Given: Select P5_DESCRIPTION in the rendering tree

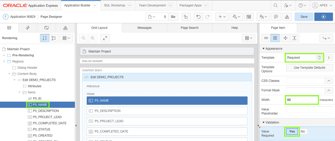Looking at the screenshot, I should click(46, 111).
